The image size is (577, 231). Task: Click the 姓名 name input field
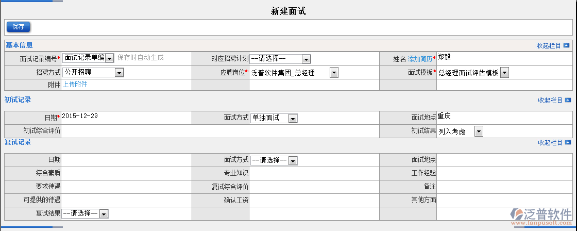pyautogui.click(x=503, y=58)
